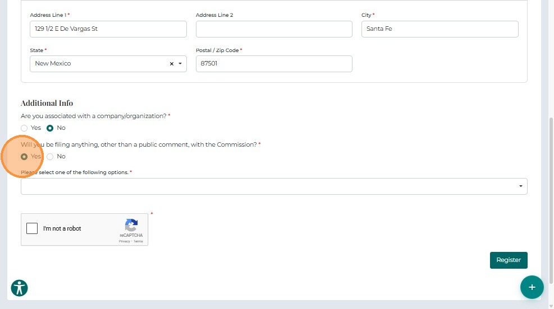Viewport: 554px width, 309px height.
Task: Click the empty Address Line 2 field
Action: 274,29
